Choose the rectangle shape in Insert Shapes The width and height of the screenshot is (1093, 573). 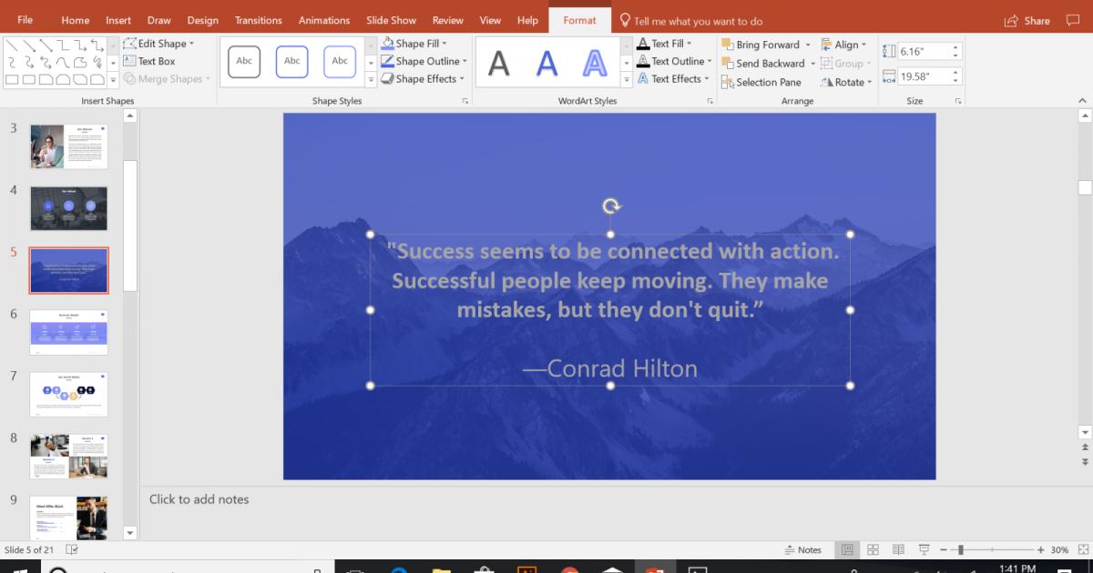[11, 79]
